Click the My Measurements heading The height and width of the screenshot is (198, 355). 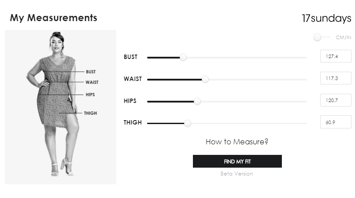coord(53,18)
